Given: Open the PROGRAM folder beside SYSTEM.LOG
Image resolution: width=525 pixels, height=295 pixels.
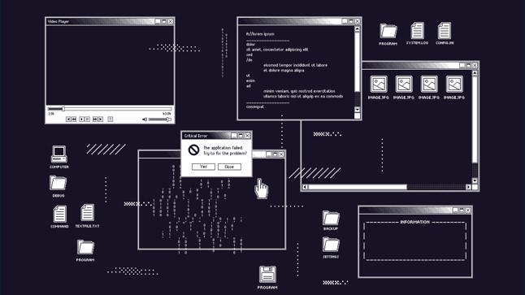Looking at the screenshot, I should pyautogui.click(x=388, y=31).
